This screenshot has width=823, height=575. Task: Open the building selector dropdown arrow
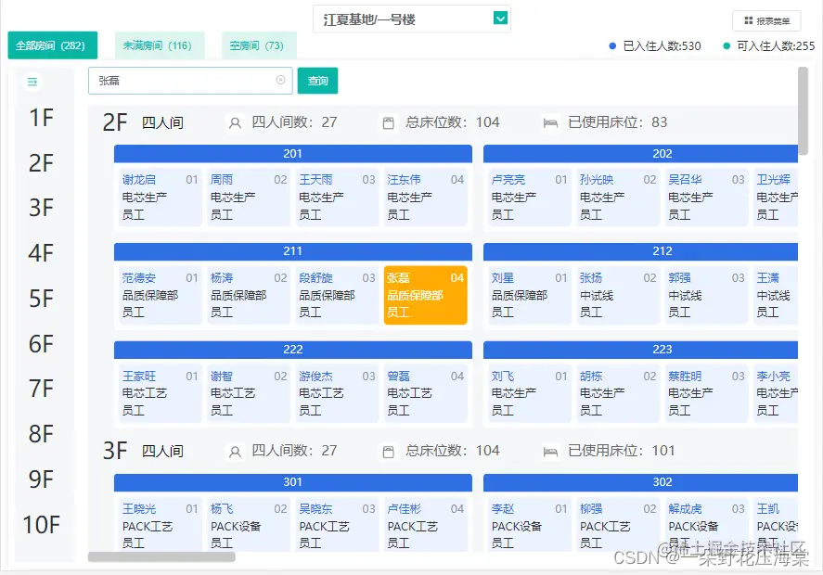point(500,19)
